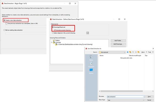Click Cancel in Save Data Extraction As dialog

(x=149, y=100)
